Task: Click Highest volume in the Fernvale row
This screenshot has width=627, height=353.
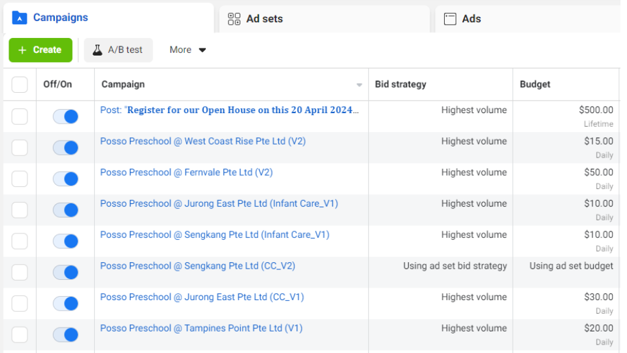Action: (474, 173)
